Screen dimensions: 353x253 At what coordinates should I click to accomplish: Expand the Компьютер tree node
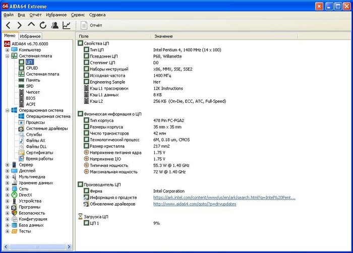[7, 49]
